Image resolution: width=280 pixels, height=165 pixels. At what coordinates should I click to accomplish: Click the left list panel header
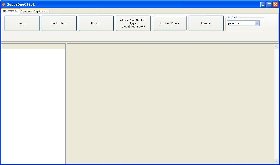tap(33, 47)
